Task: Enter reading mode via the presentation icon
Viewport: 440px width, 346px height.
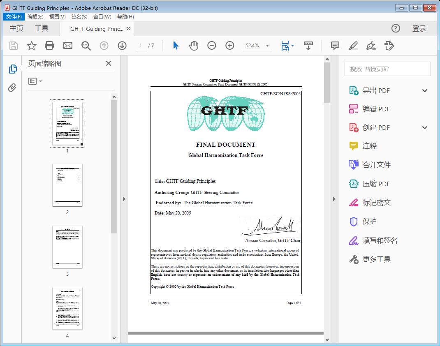Action: coord(308,46)
